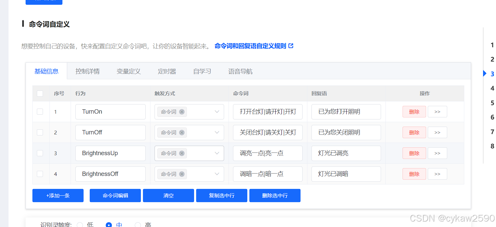Check the box for row 3 BrightnessUp

pos(40,153)
